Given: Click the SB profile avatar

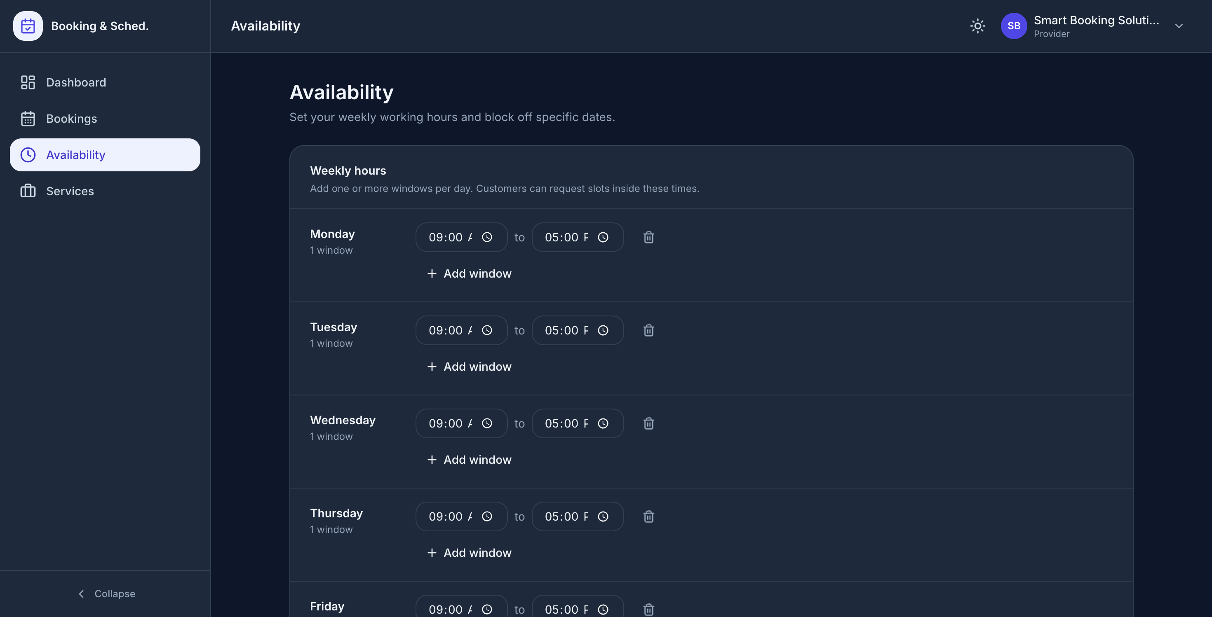Looking at the screenshot, I should (x=1013, y=26).
